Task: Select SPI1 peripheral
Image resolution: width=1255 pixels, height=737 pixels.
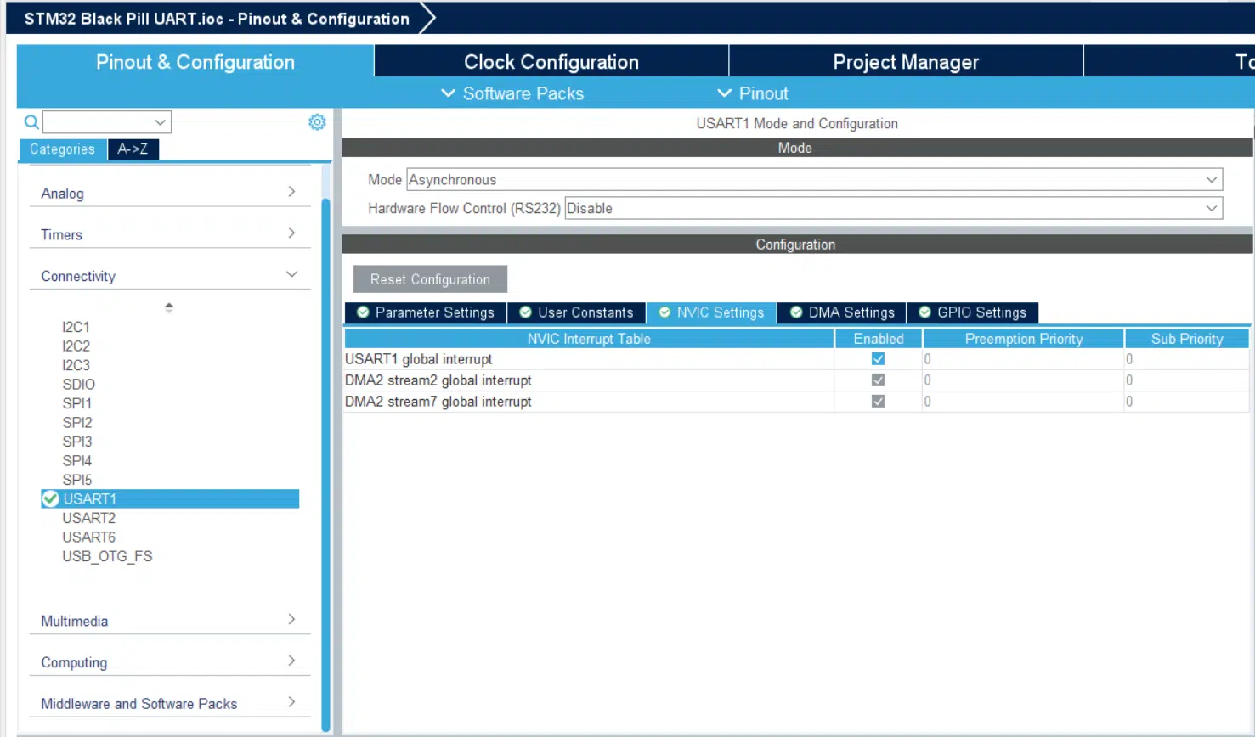Action: 76,403
